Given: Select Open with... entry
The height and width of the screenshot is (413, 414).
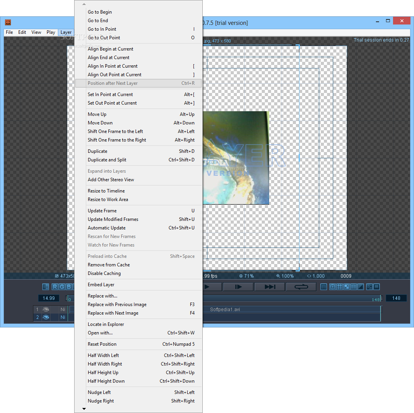Looking at the screenshot, I should [138, 333].
